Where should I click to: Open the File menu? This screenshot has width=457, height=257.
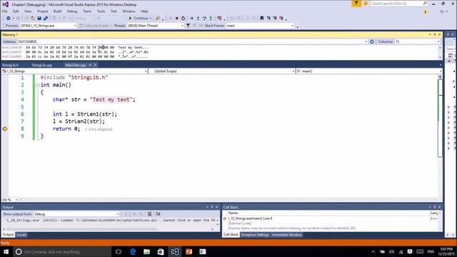point(5,11)
